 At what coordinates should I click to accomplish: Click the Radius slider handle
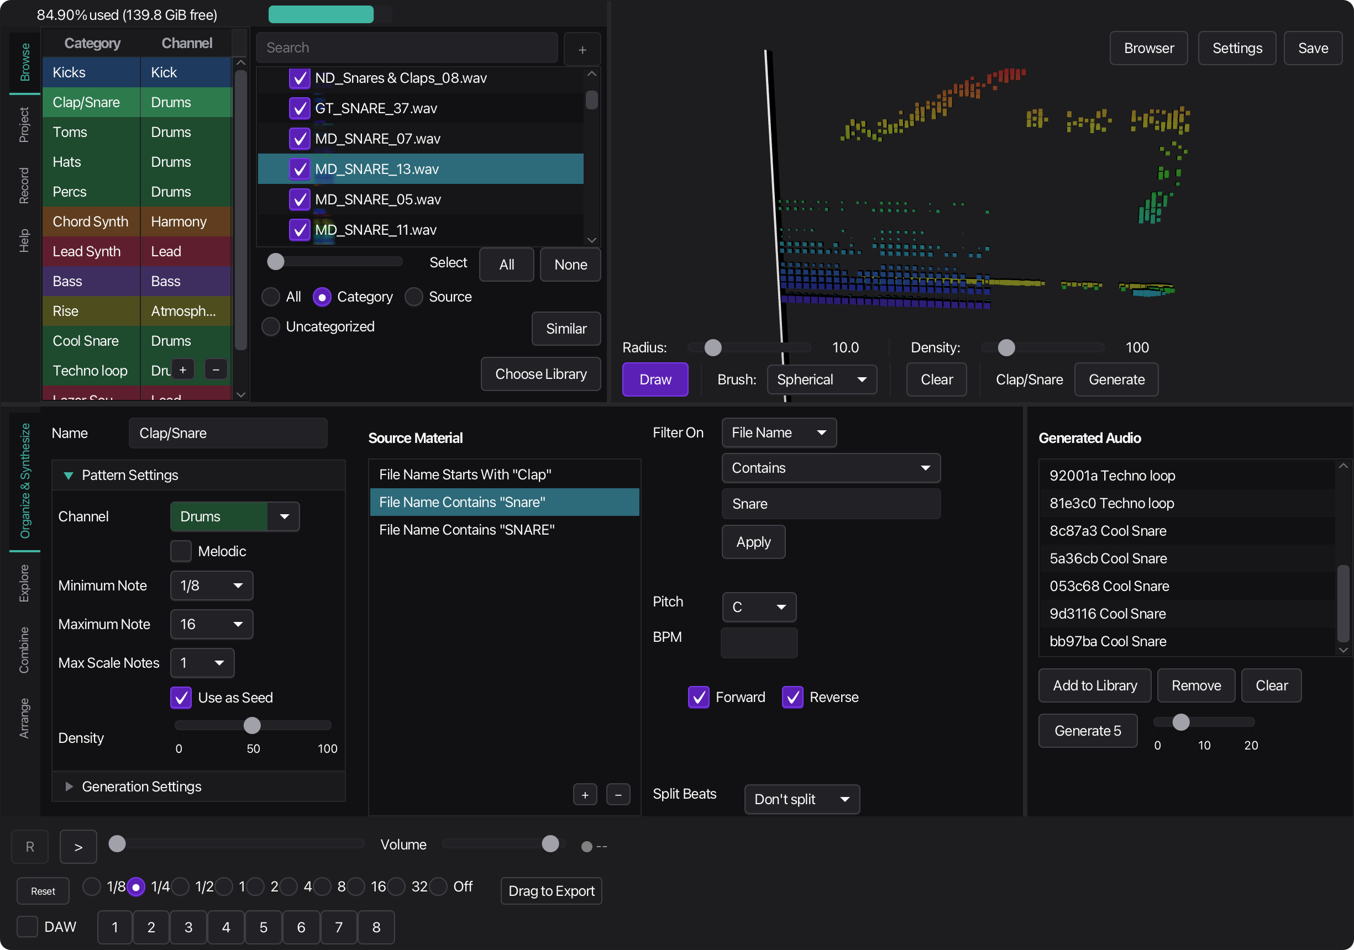tap(712, 348)
